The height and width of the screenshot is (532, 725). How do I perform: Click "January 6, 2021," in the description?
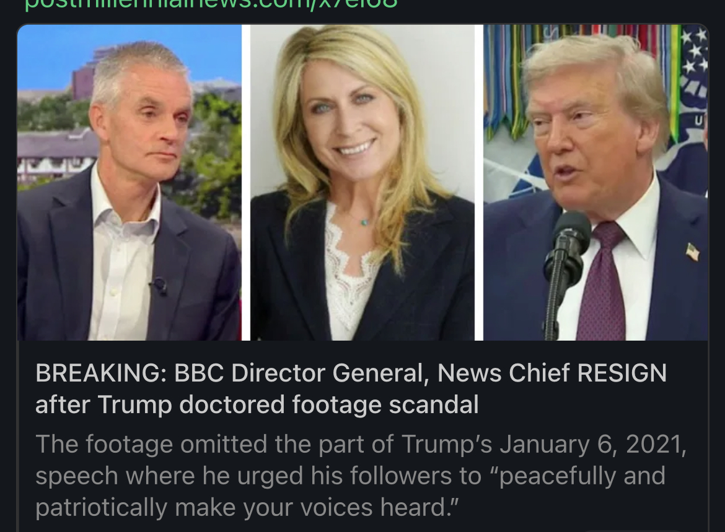point(593,444)
